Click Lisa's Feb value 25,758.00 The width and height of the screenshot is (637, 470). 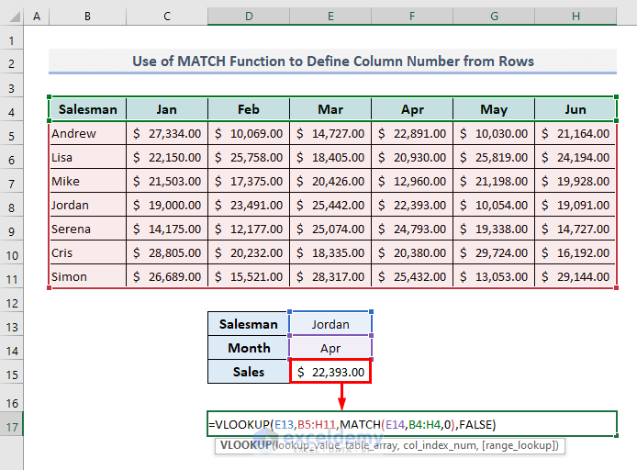(x=249, y=157)
